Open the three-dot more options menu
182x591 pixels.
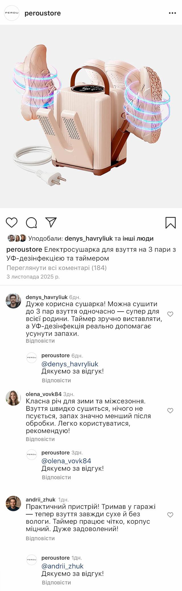click(172, 13)
